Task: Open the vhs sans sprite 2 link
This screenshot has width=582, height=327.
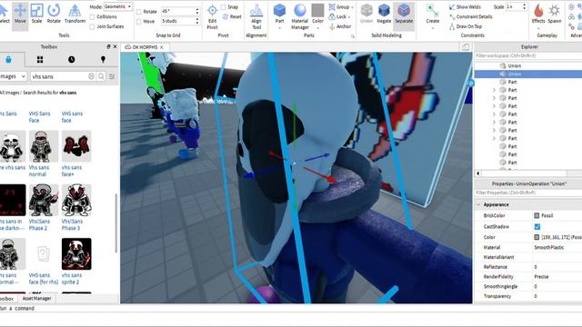Action: click(x=71, y=279)
